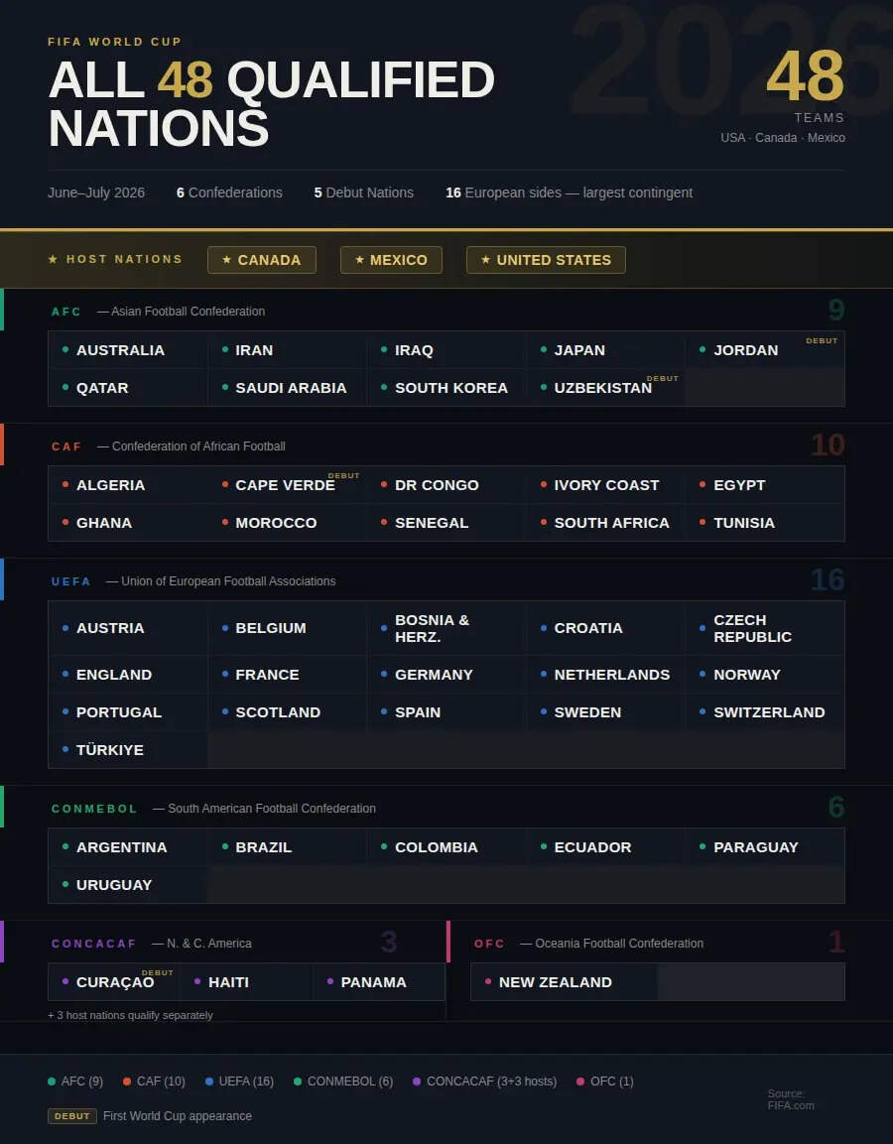The image size is (893, 1144).
Task: Click the CONMEBOL section heading
Action: click(94, 809)
